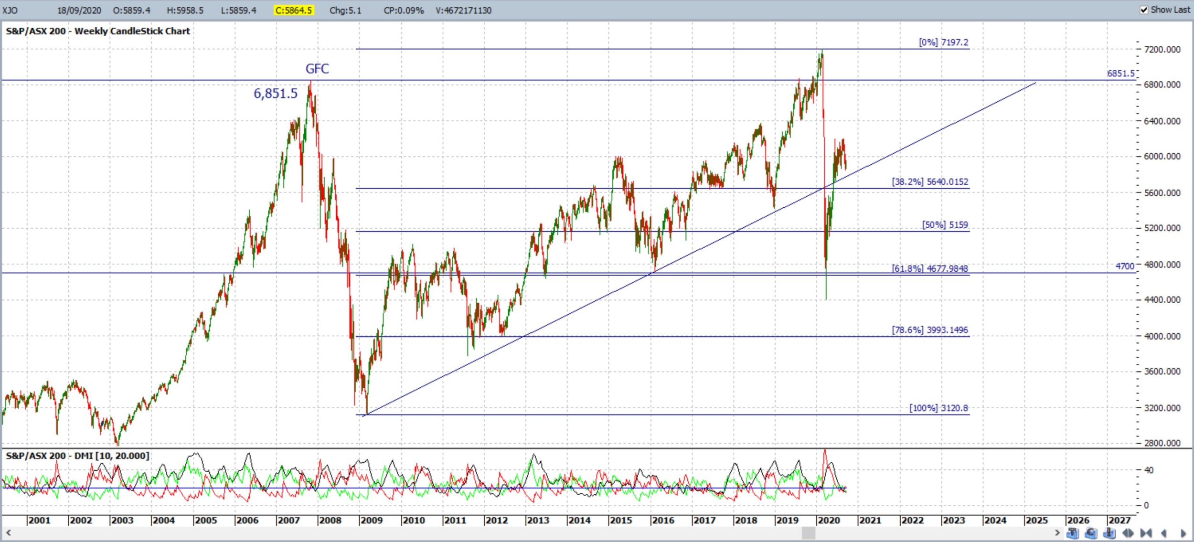The image size is (1194, 542).
Task: Click the [0%] 7197.2 Fibonacci label
Action: click(943, 42)
